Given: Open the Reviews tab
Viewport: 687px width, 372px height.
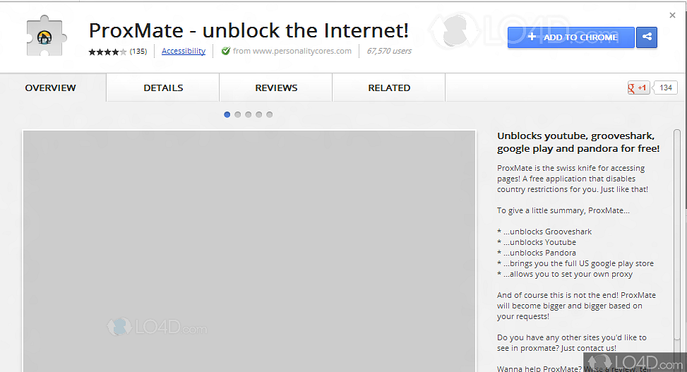Looking at the screenshot, I should click(x=276, y=88).
